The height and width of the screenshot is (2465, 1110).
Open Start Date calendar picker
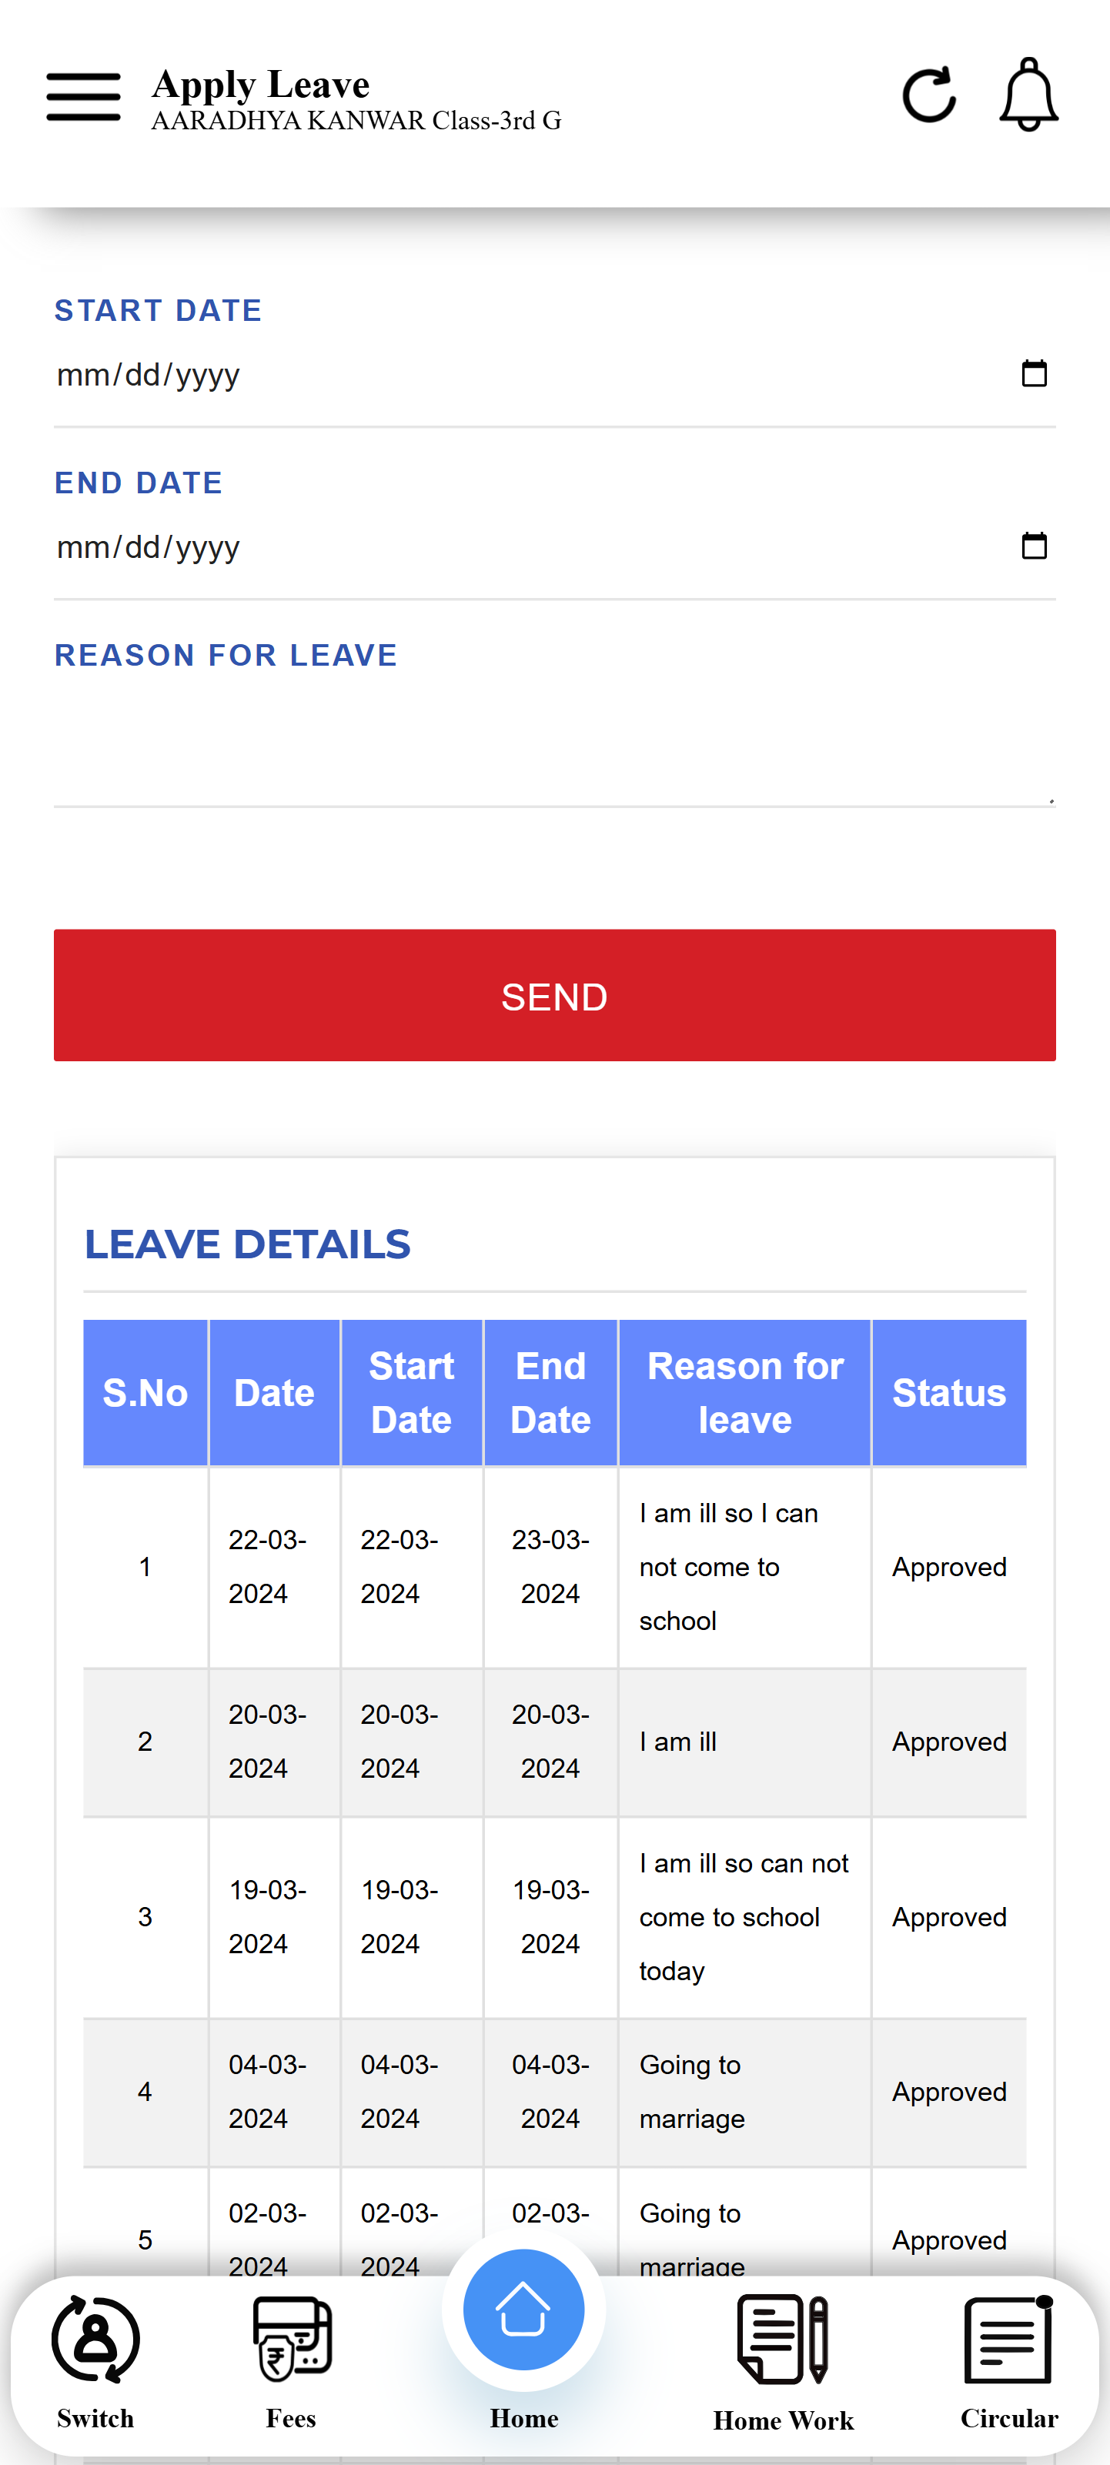tap(1034, 374)
